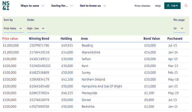Click the Warwickshire area cell
The height and width of the screenshot is (112, 192).
[x=91, y=52]
